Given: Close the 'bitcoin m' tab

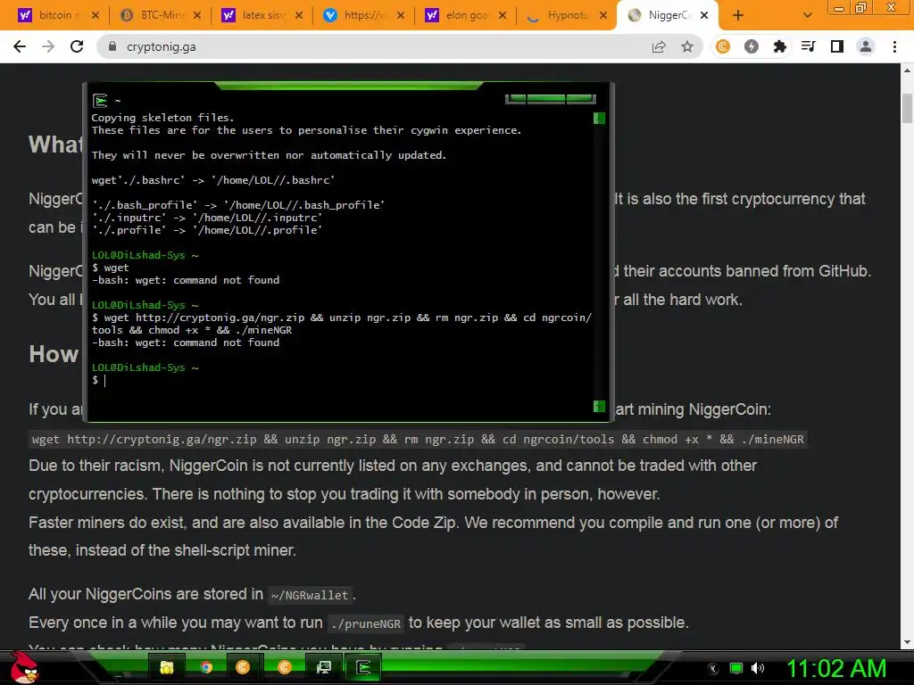Looking at the screenshot, I should [x=96, y=15].
